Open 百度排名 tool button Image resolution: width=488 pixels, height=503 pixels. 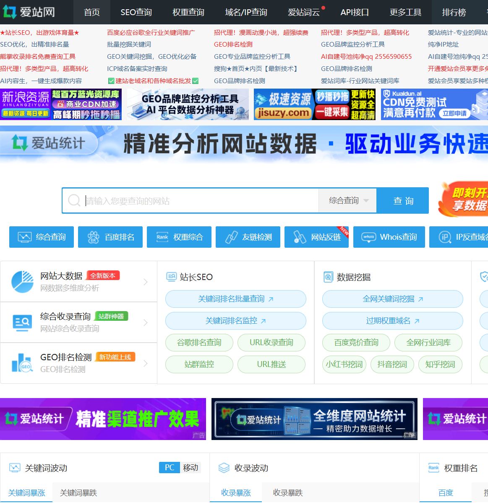tap(110, 237)
